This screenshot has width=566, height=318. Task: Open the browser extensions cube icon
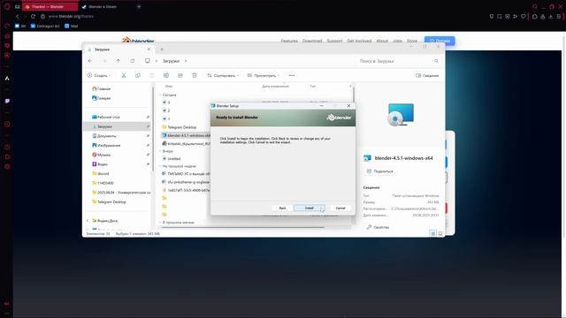pyautogui.click(x=534, y=16)
